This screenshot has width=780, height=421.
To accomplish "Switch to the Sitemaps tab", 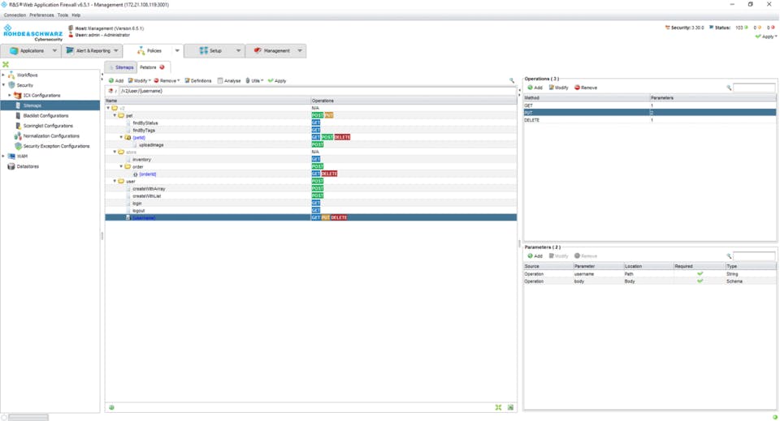I will click(x=121, y=67).
